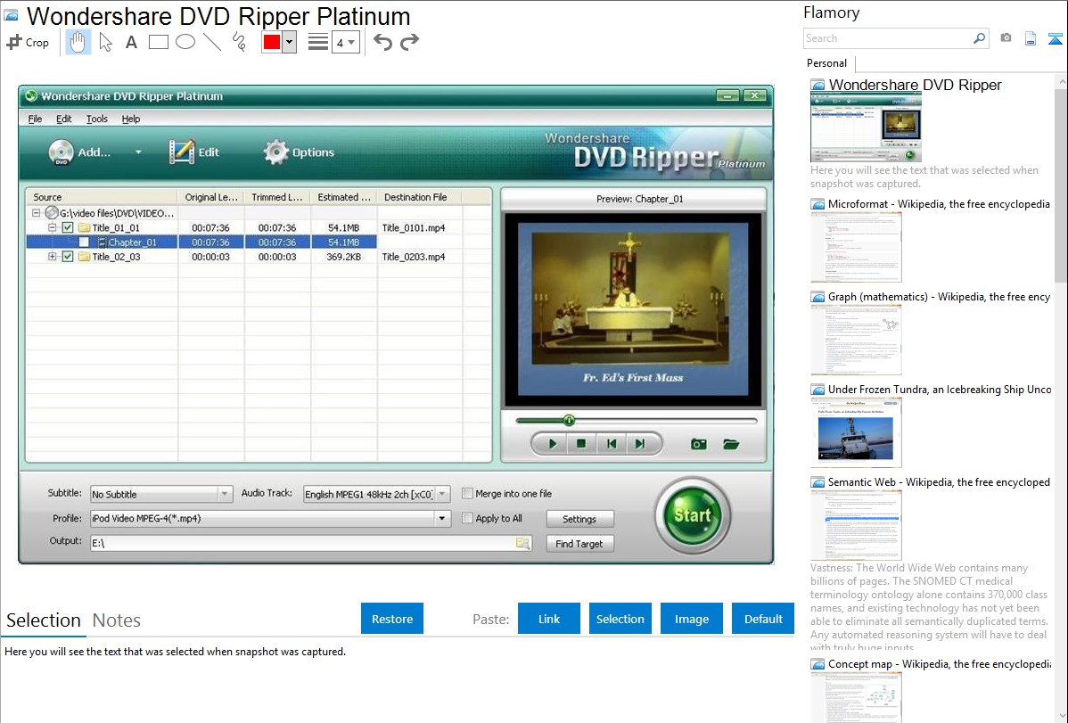Open Graph (mathematics) snapshot title

pyautogui.click(x=939, y=297)
